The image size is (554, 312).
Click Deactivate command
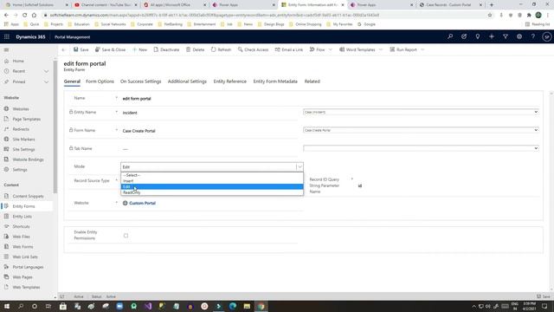pos(166,50)
